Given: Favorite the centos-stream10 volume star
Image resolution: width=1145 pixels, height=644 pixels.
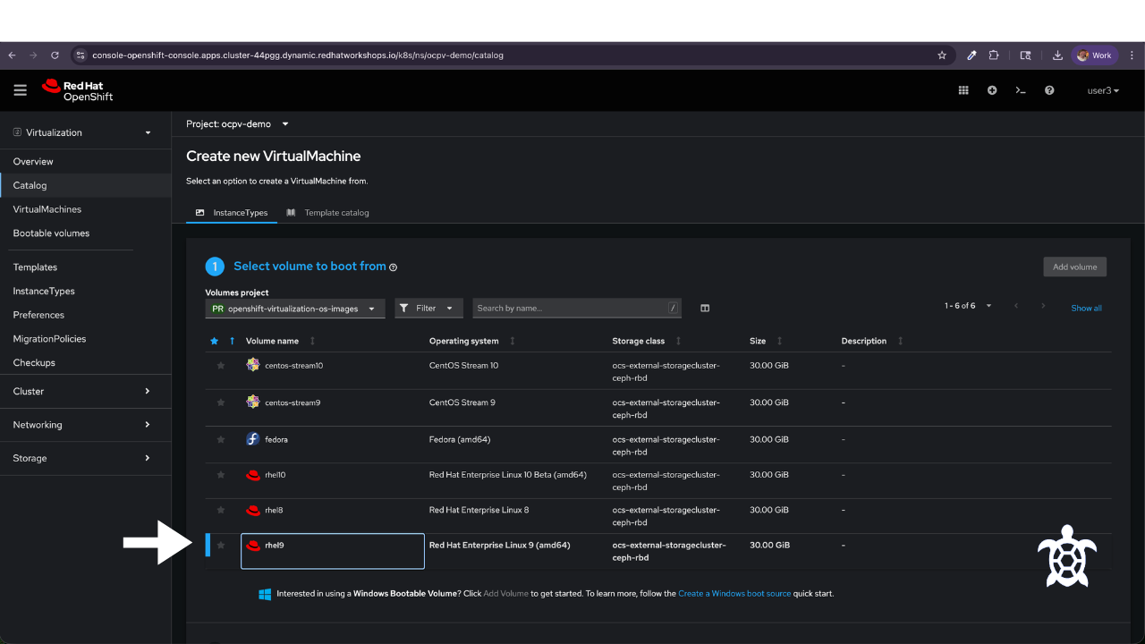Looking at the screenshot, I should (x=221, y=365).
